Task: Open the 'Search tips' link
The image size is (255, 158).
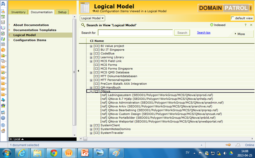Action: (204, 32)
